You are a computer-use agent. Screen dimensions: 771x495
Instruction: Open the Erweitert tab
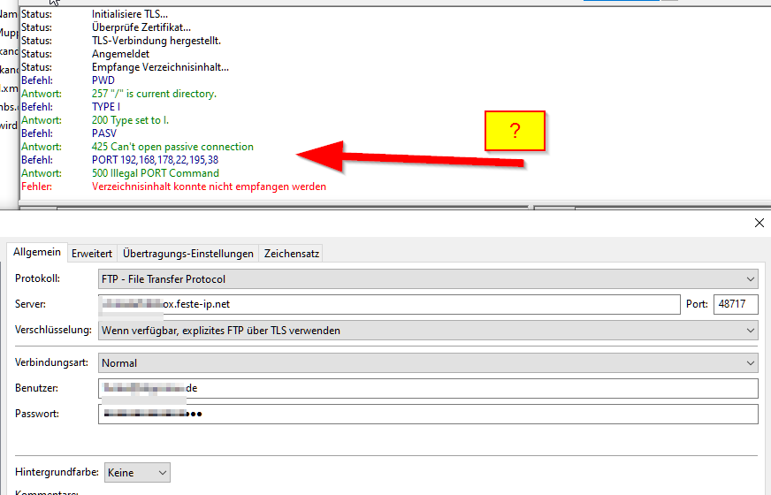point(91,254)
